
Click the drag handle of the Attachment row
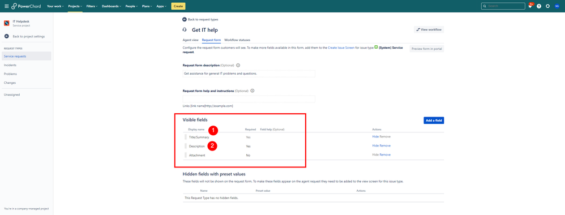[x=186, y=155]
